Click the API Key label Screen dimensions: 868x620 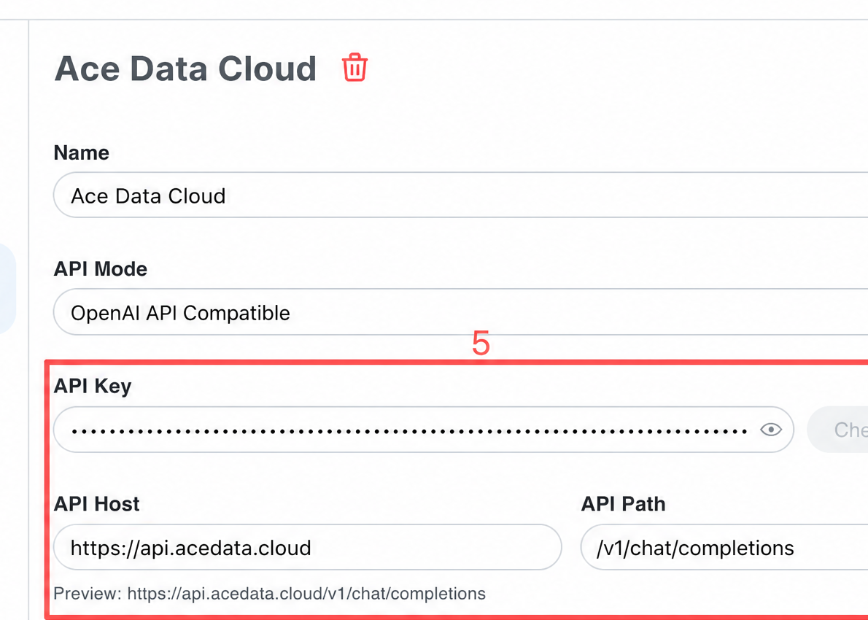93,386
